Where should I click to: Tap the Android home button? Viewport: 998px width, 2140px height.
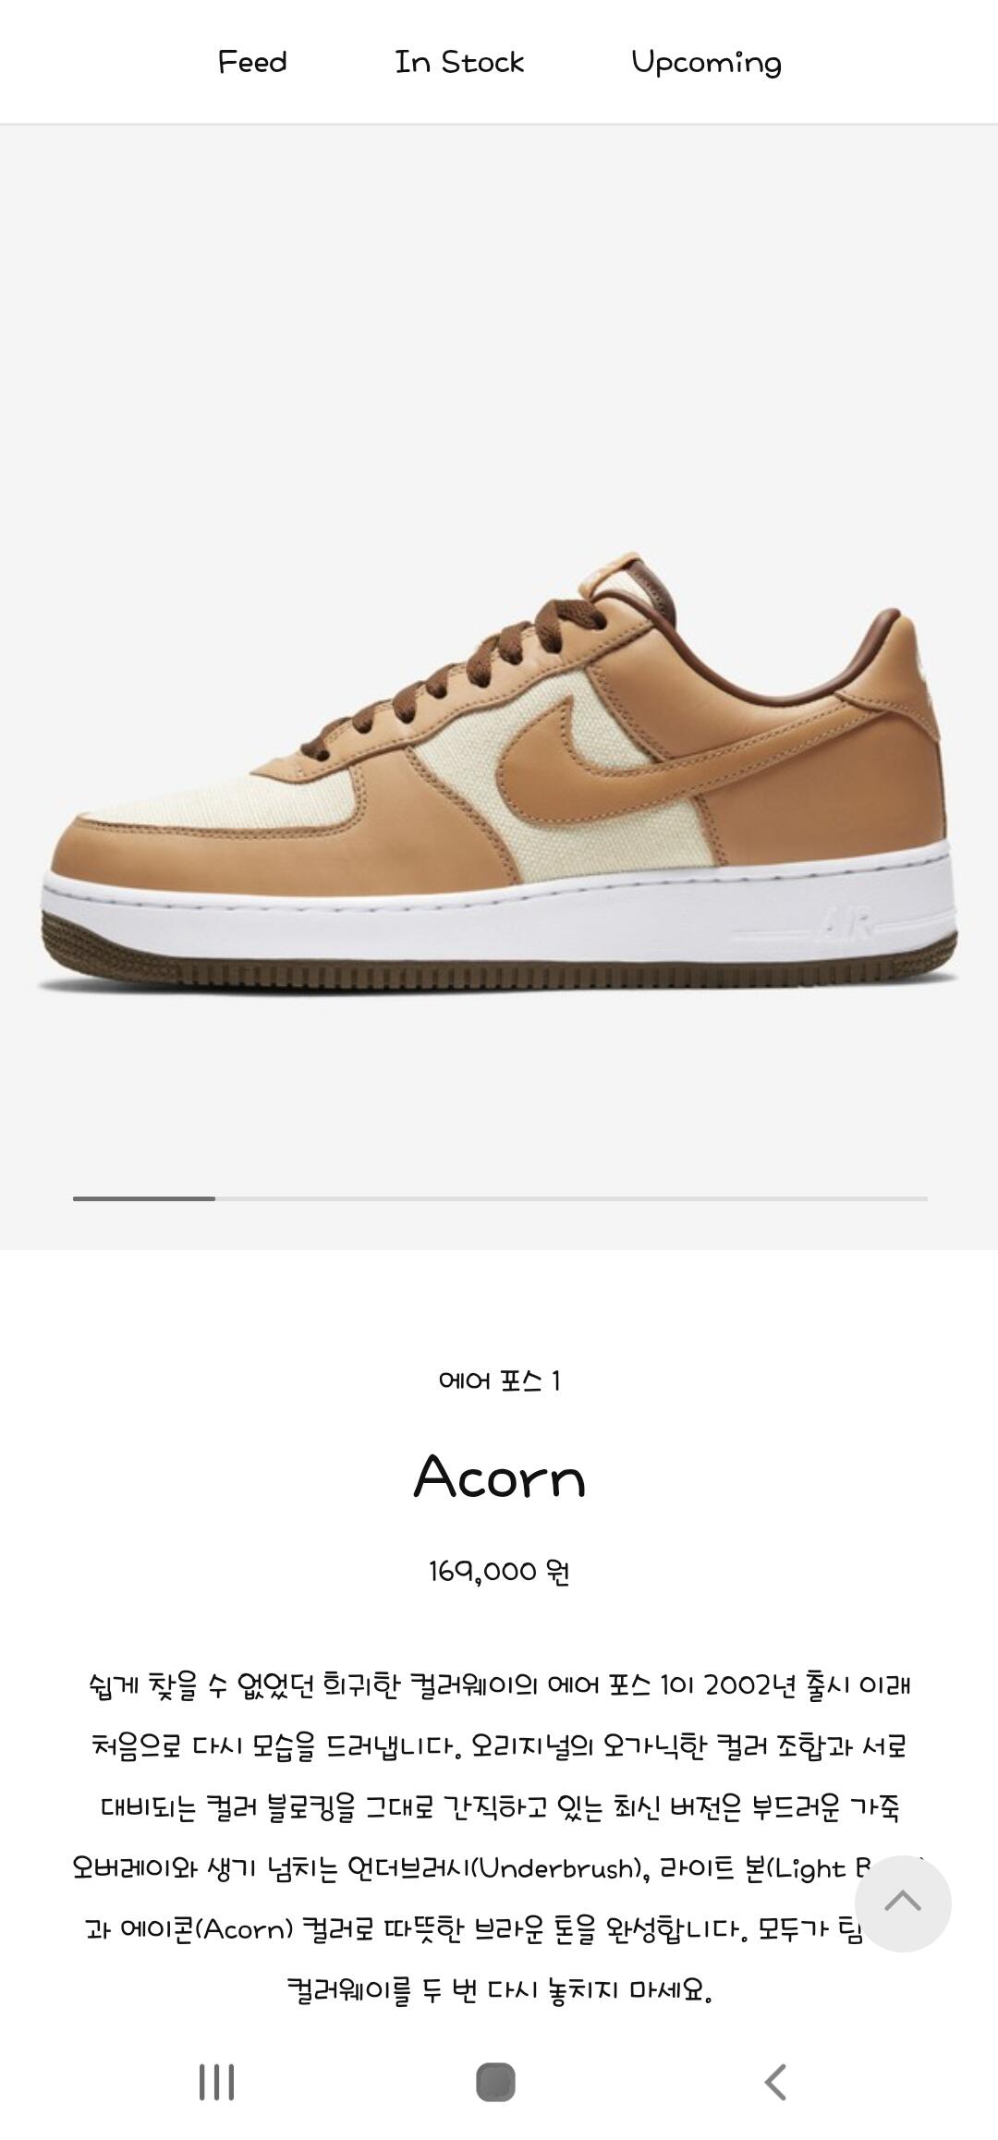tap(495, 2082)
